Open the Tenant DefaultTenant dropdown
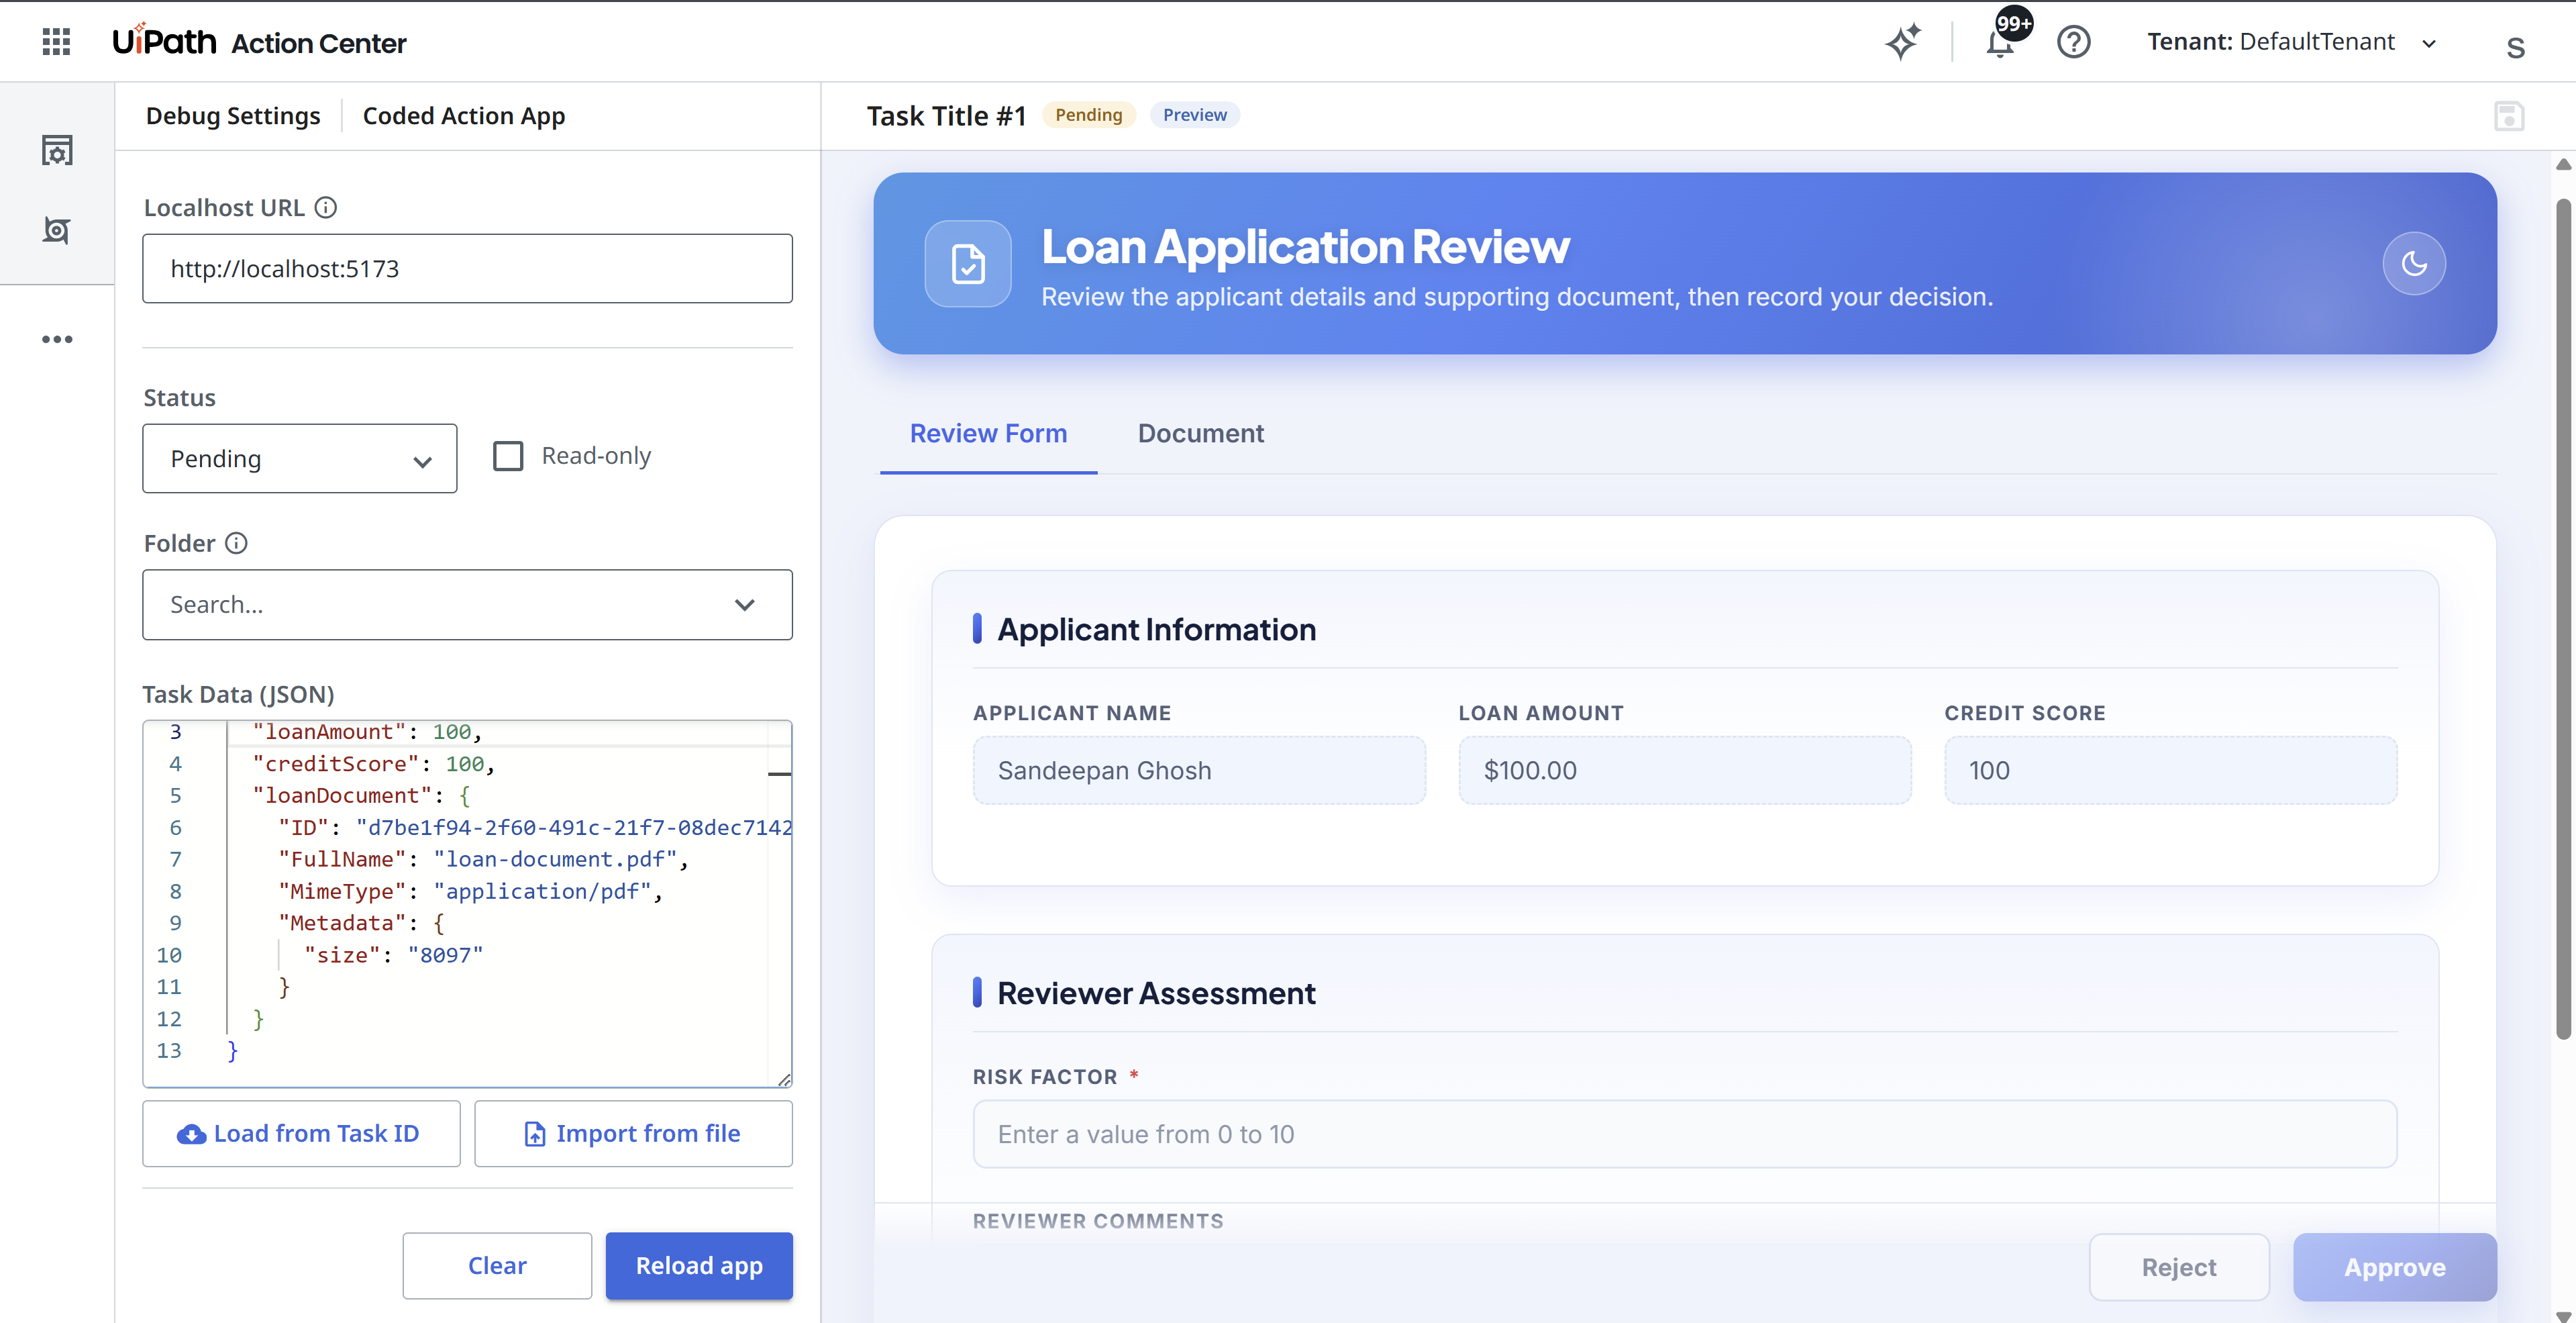This screenshot has height=1323, width=2576. pos(2291,42)
